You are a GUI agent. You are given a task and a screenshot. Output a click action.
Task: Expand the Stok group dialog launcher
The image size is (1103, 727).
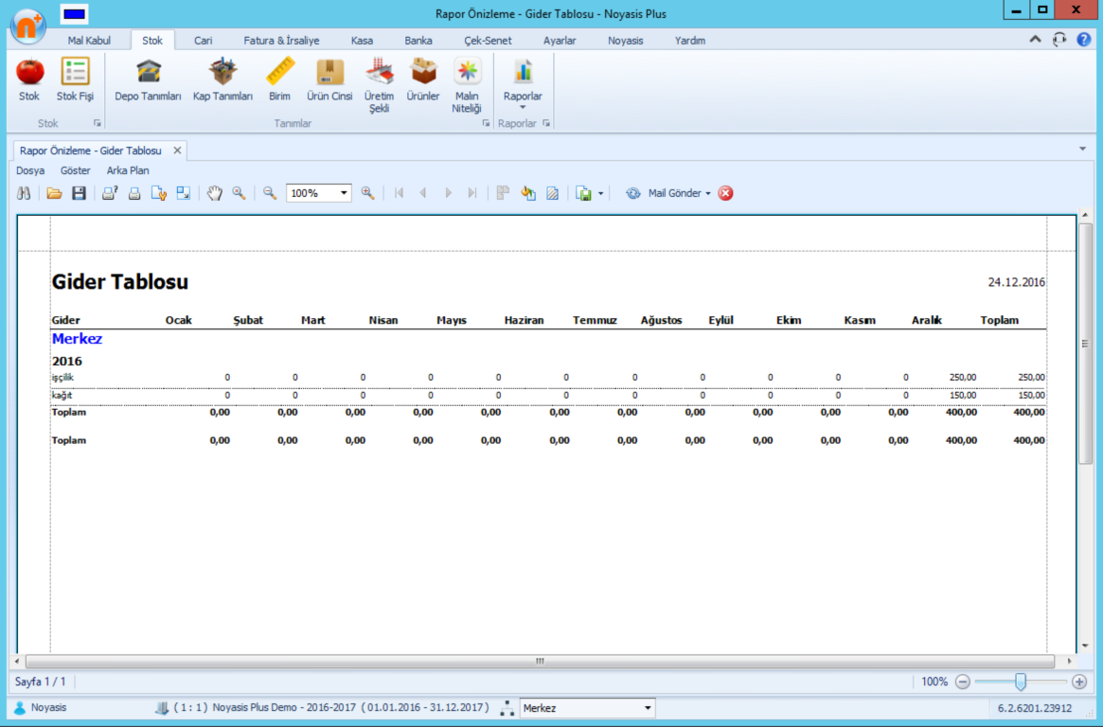point(98,123)
